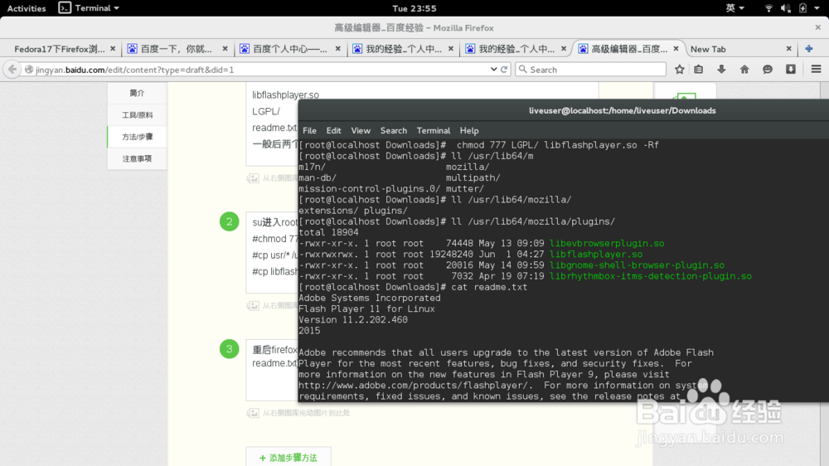829x466 pixels.
Task: Open the terminal Search menu
Action: [393, 131]
